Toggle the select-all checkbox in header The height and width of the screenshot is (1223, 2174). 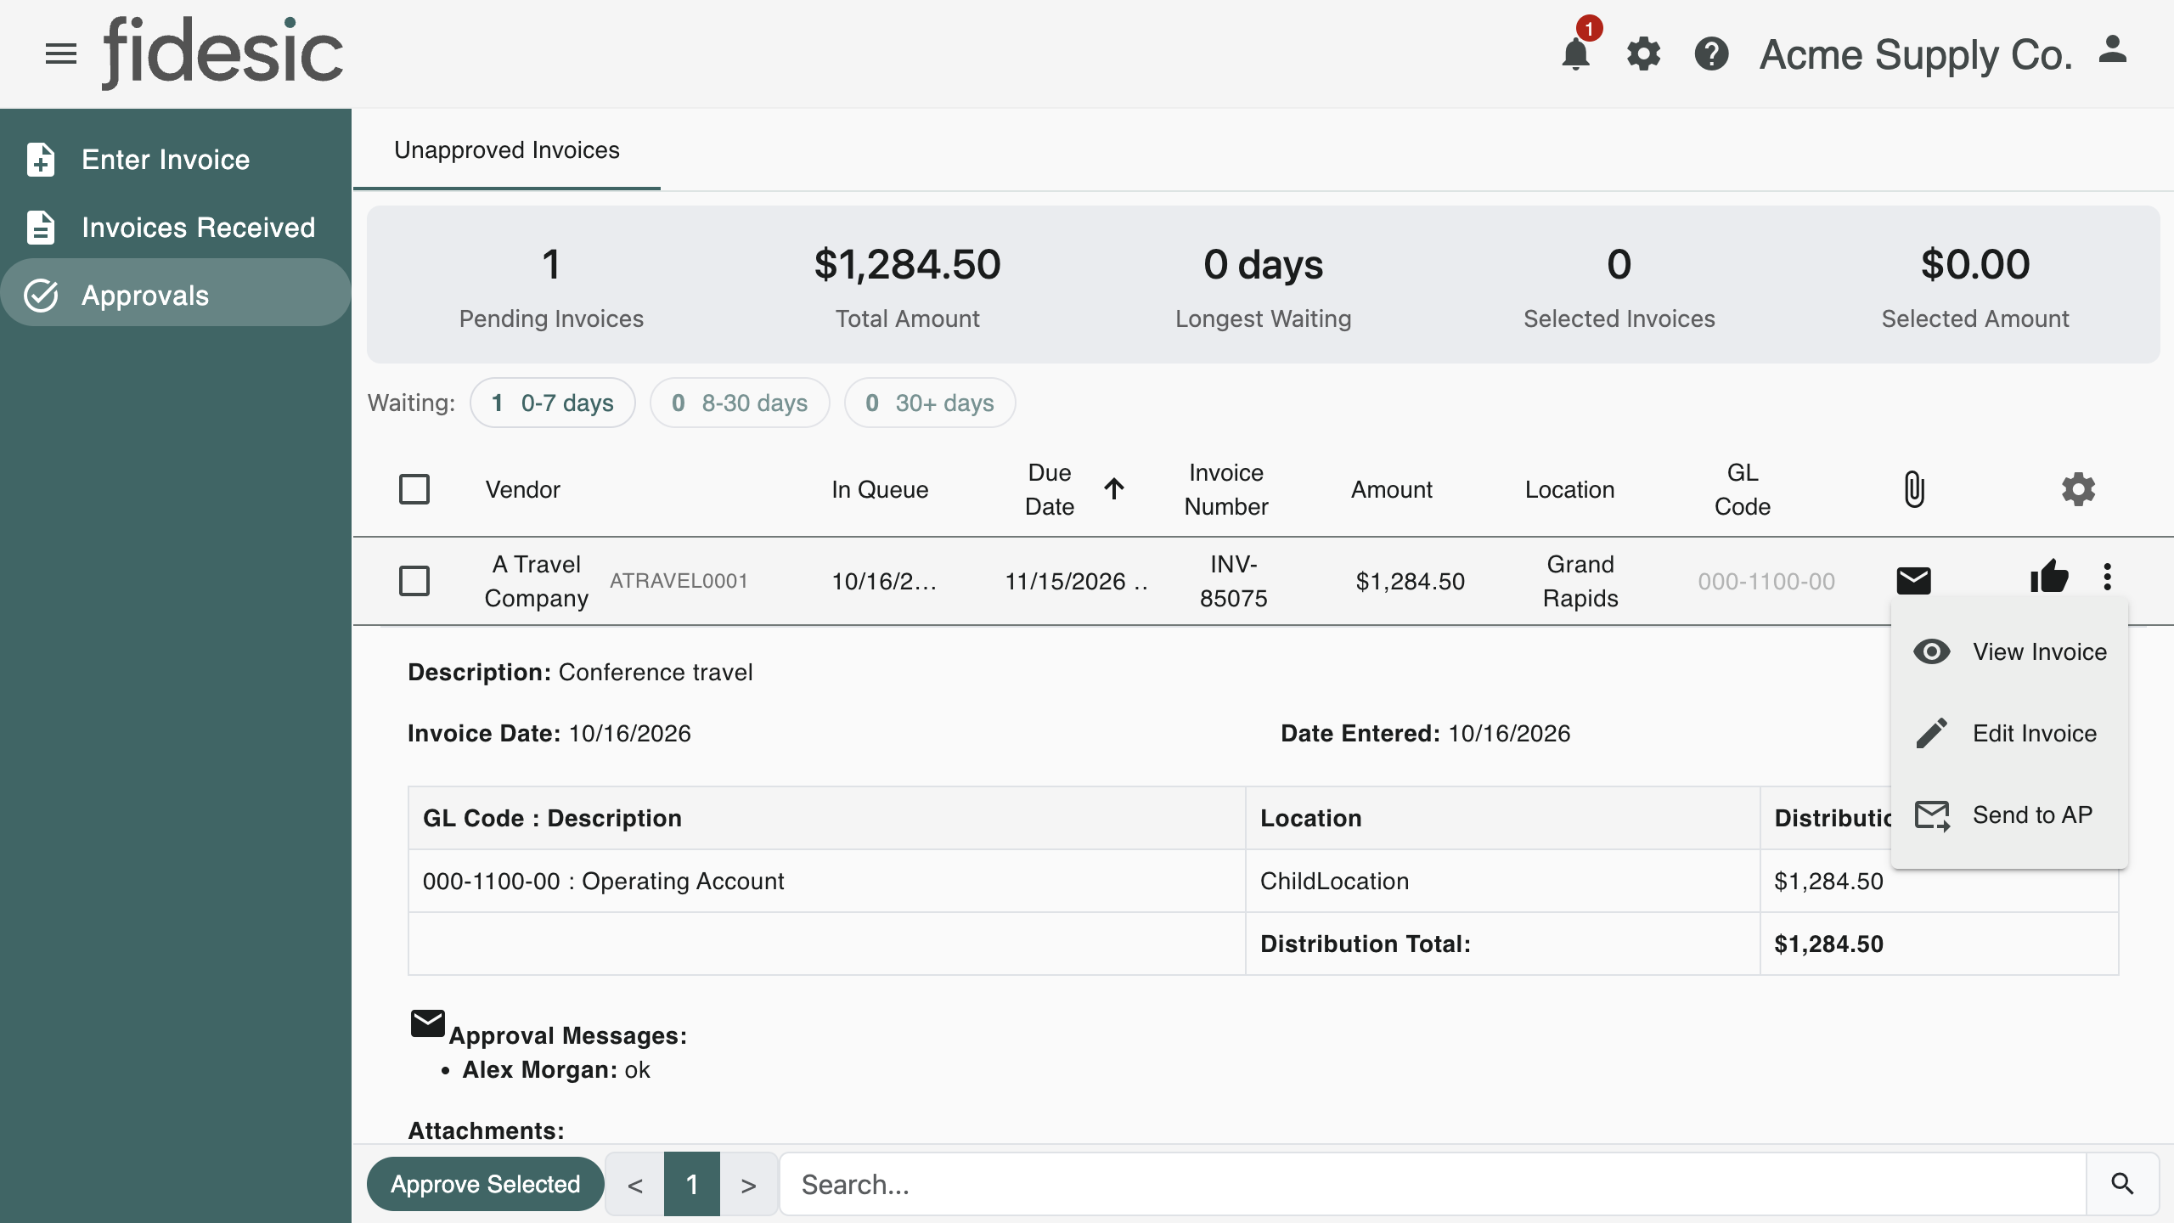(x=414, y=489)
